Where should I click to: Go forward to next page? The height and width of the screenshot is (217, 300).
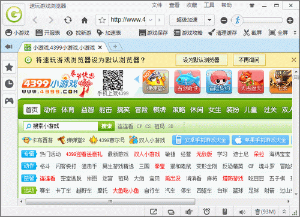(51, 20)
